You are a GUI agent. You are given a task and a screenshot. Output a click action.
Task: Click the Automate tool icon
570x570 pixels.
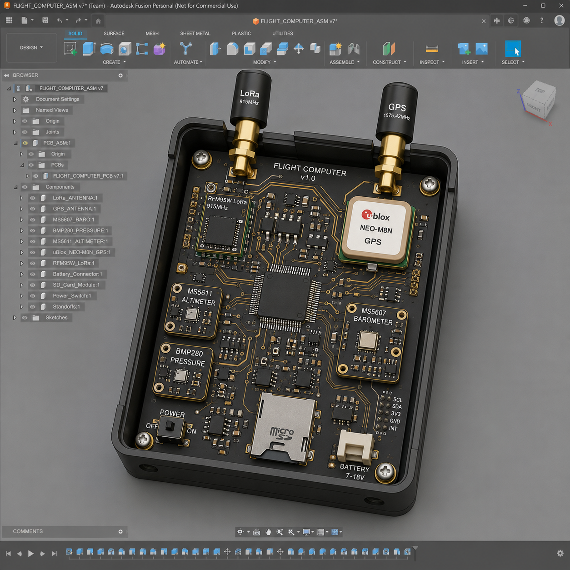tap(186, 49)
